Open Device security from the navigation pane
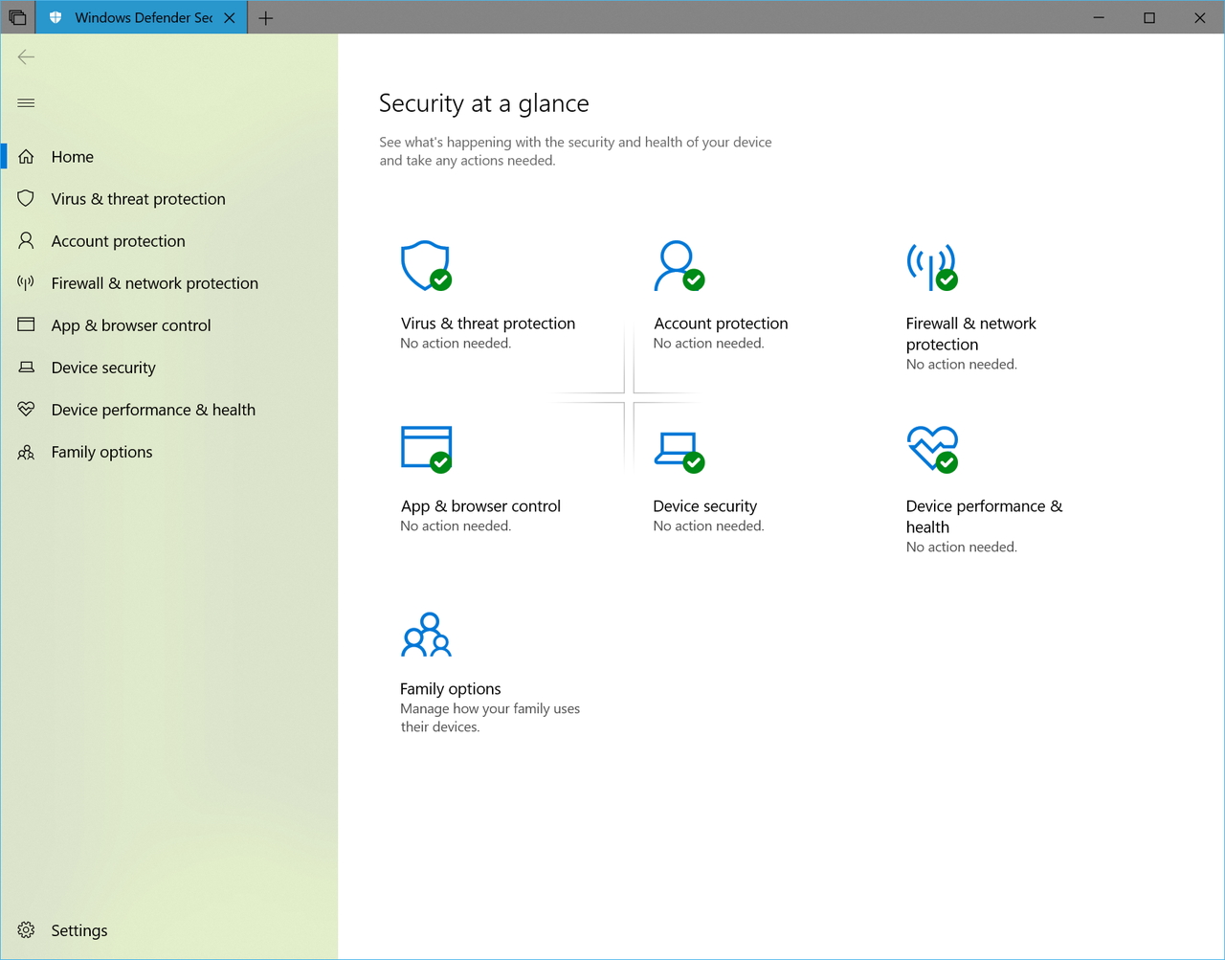1225x960 pixels. tap(102, 367)
